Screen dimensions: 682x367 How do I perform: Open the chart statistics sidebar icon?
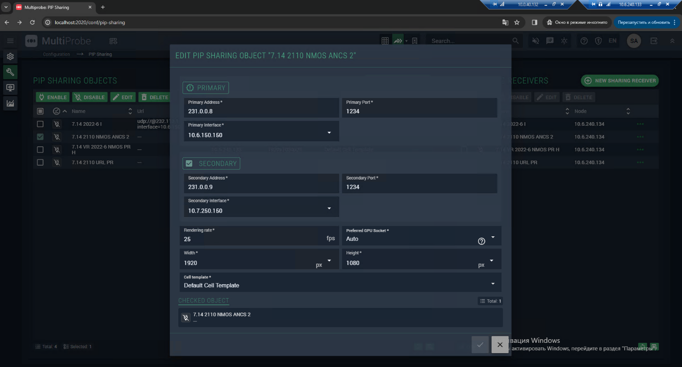tap(10, 103)
